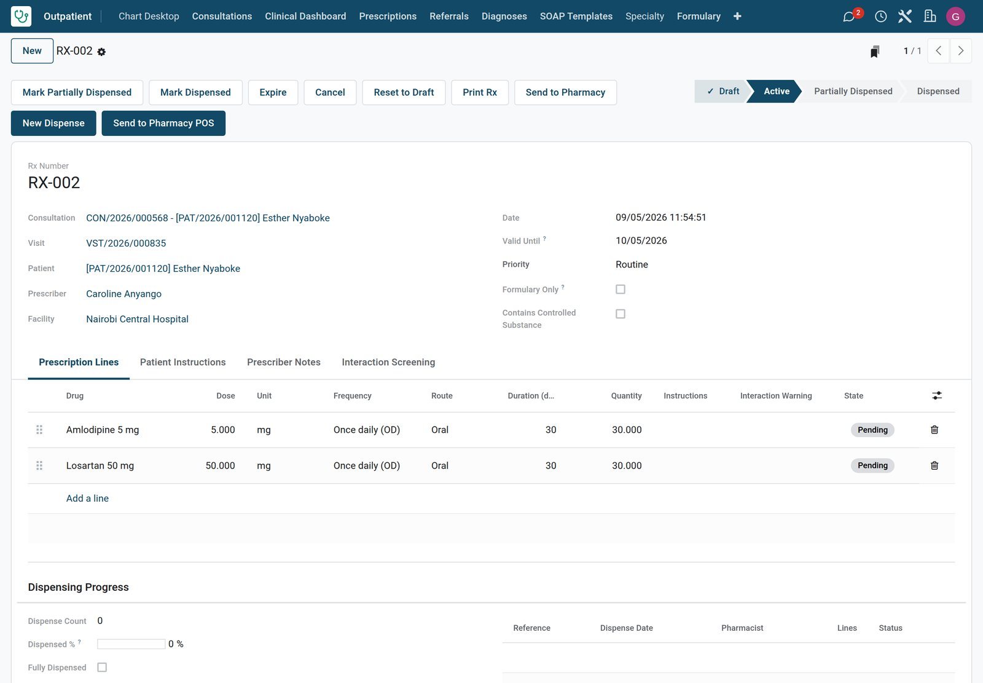
Task: Switch to Prescriber Notes tab
Action: pyautogui.click(x=284, y=362)
